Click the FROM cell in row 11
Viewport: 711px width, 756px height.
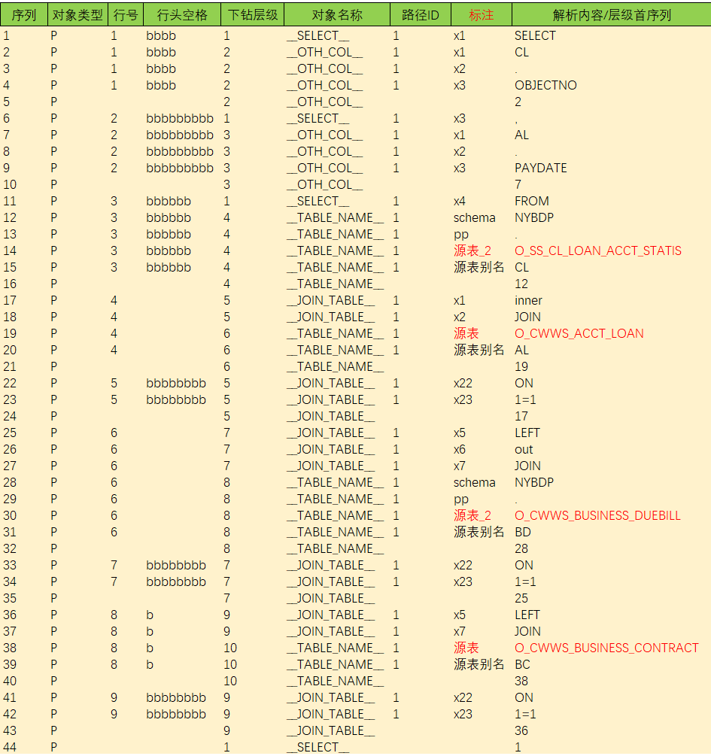click(x=531, y=201)
